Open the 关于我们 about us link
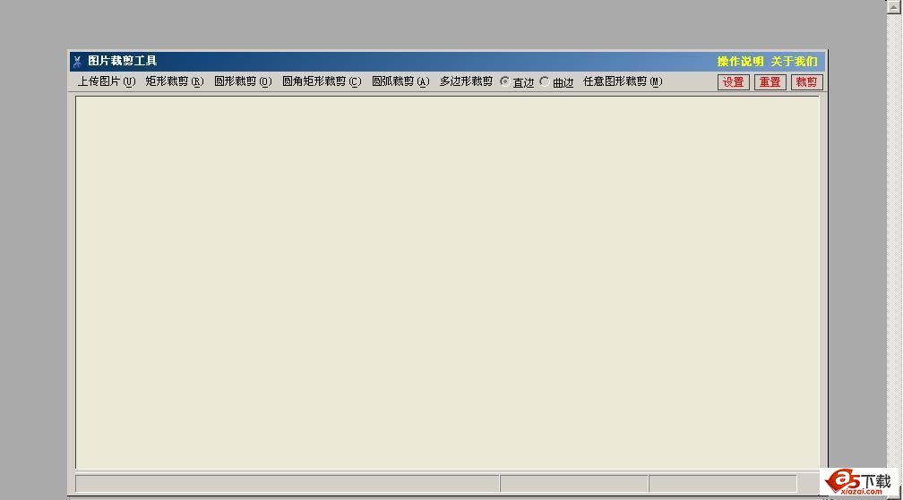Screen dimensions: 903x500 click(x=794, y=62)
